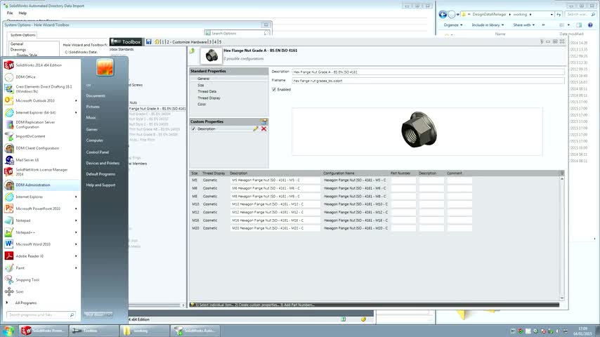Open the Organize dropdown in Explorer
Screen dimensions: 600x337
coord(453,25)
